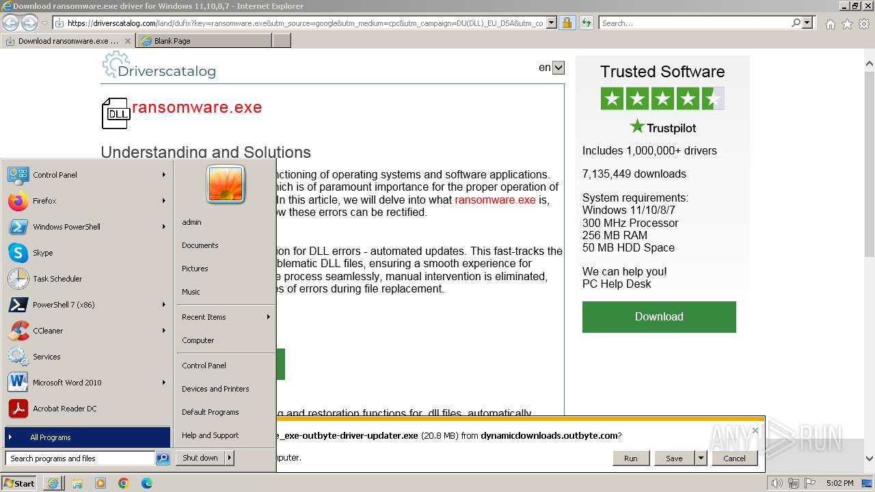Click the DLL file icon beside ransomware.exe

coord(116,113)
